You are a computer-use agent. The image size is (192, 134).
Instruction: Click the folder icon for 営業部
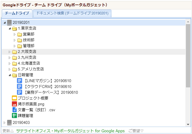(x=20, y=34)
